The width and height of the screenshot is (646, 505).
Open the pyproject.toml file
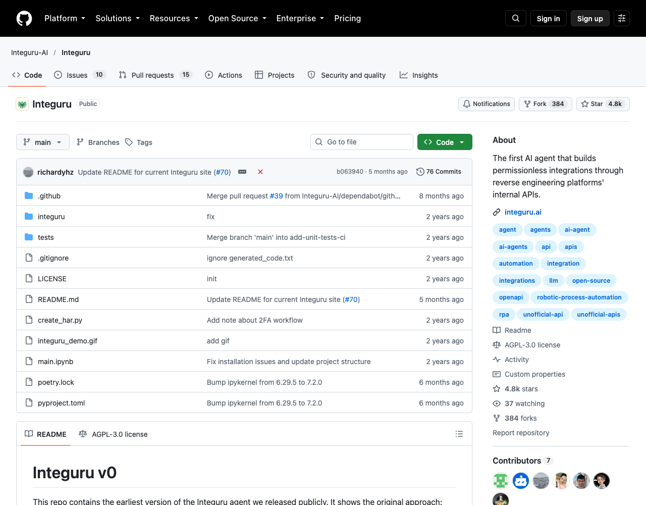[x=61, y=403]
